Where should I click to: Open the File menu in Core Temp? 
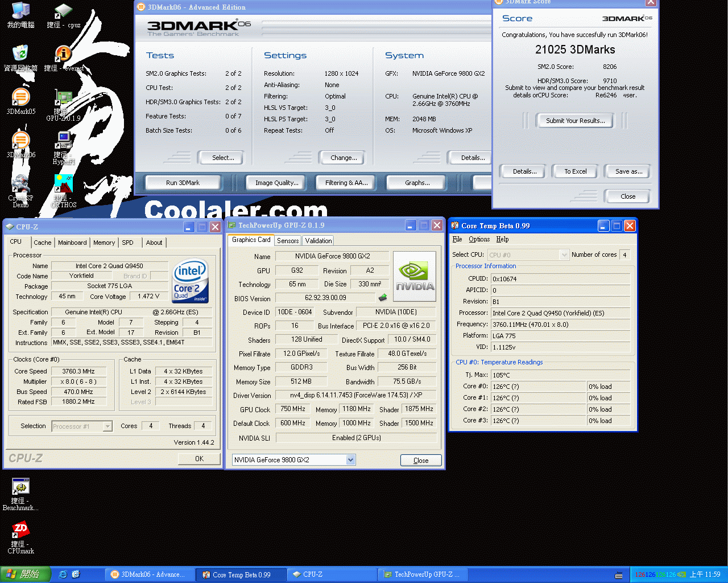pyautogui.click(x=457, y=239)
